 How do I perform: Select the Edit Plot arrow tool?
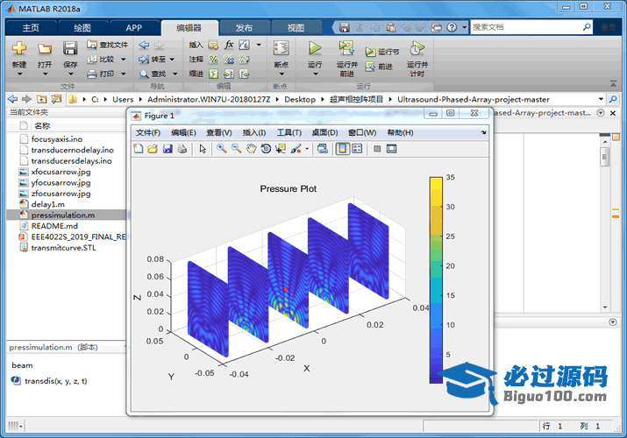[203, 149]
